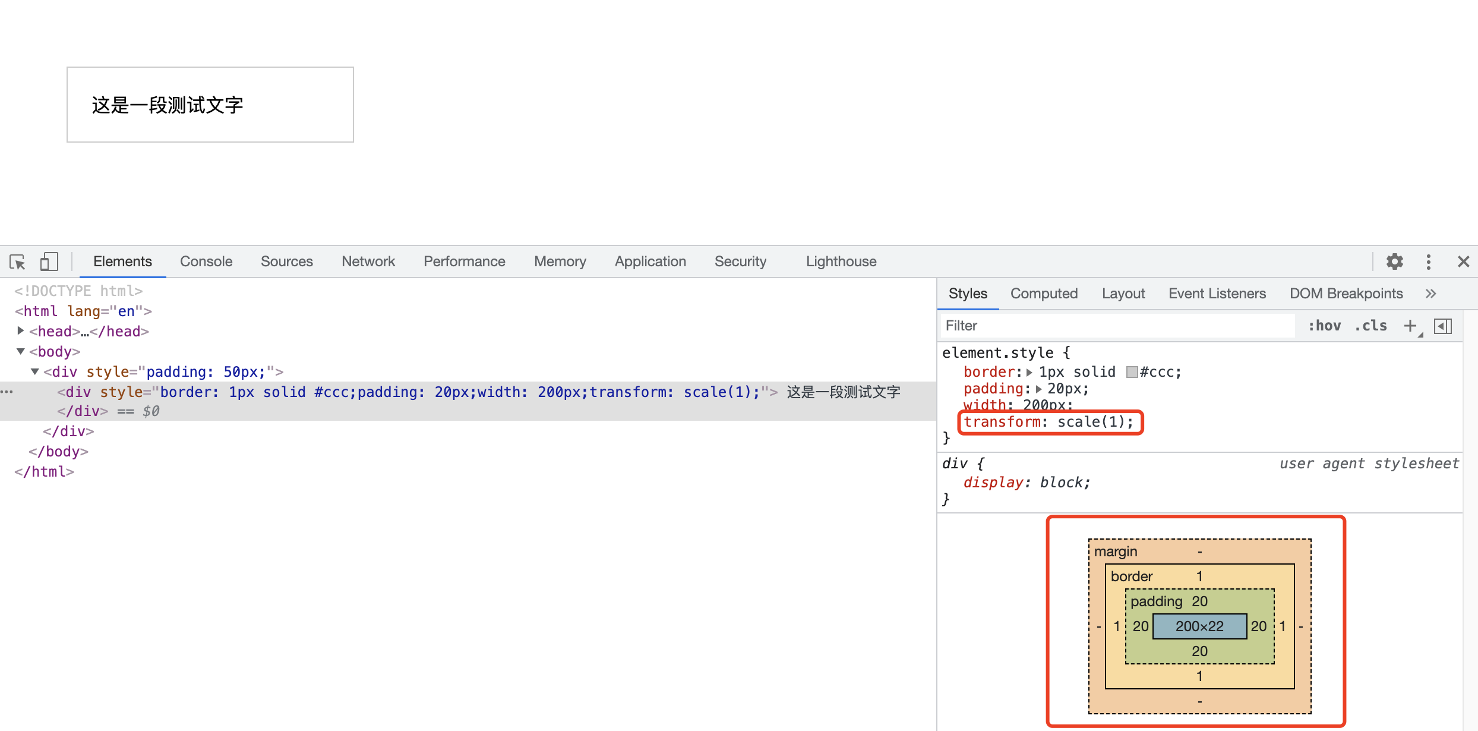The width and height of the screenshot is (1478, 731).
Task: Click the new style rule plus icon
Action: click(1410, 326)
